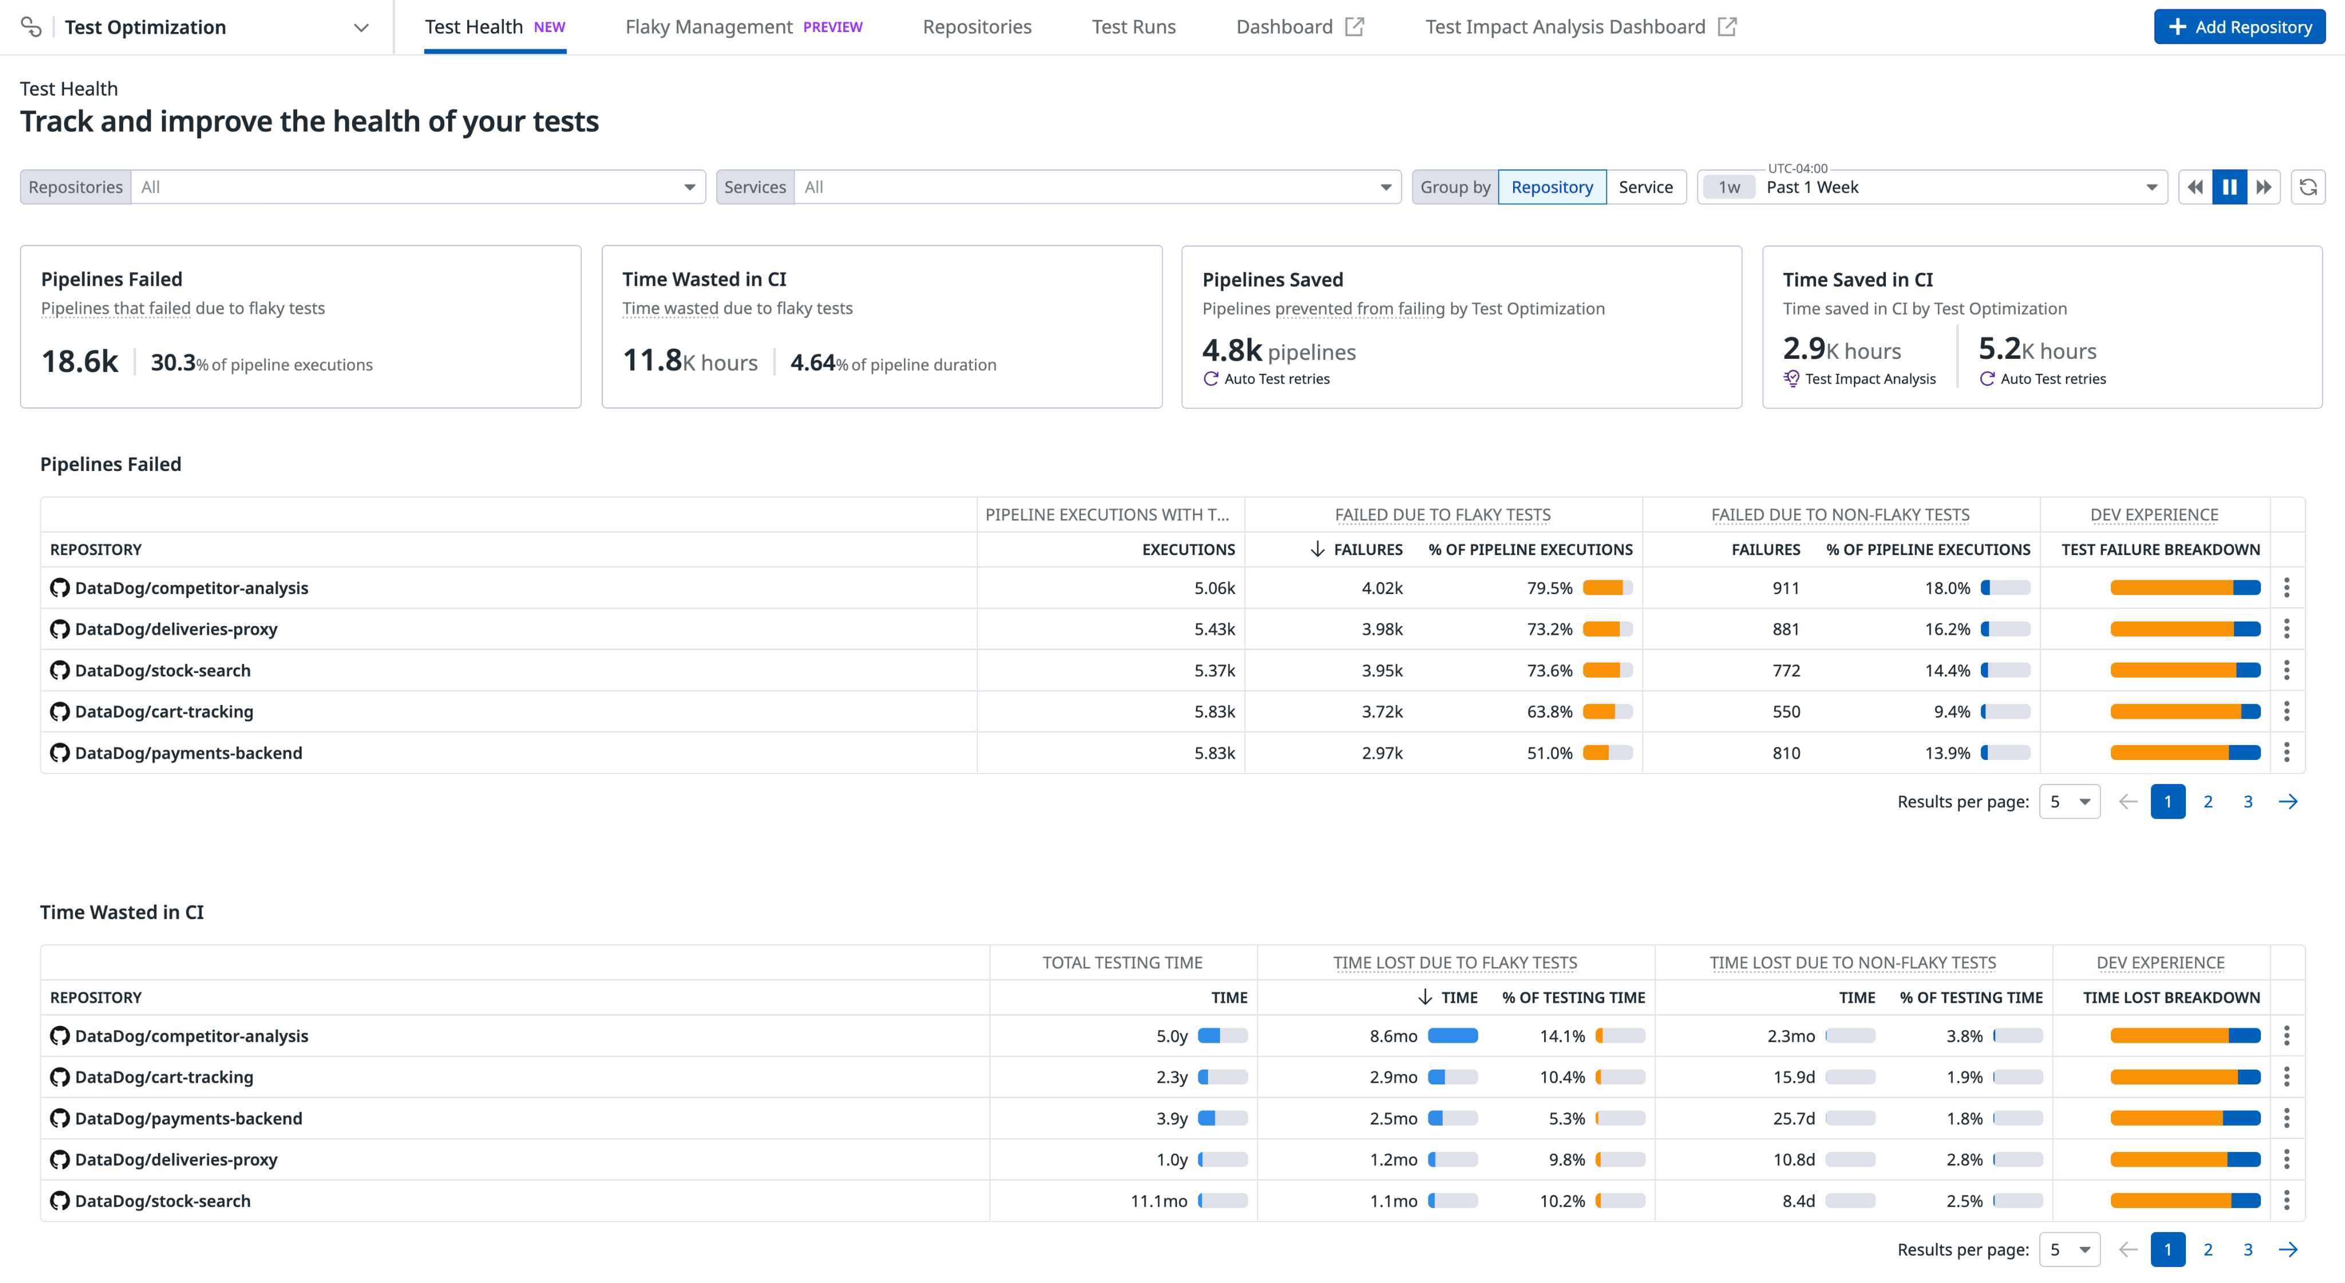
Task: Open the Test Runs tab
Action: (1134, 27)
